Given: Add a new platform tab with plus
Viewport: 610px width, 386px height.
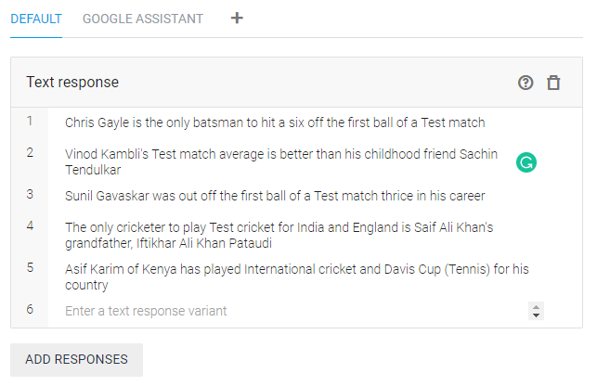Looking at the screenshot, I should [x=237, y=18].
